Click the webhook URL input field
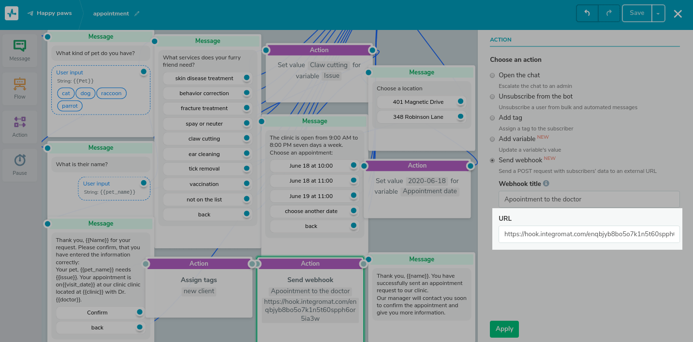This screenshot has width=693, height=342. point(589,234)
